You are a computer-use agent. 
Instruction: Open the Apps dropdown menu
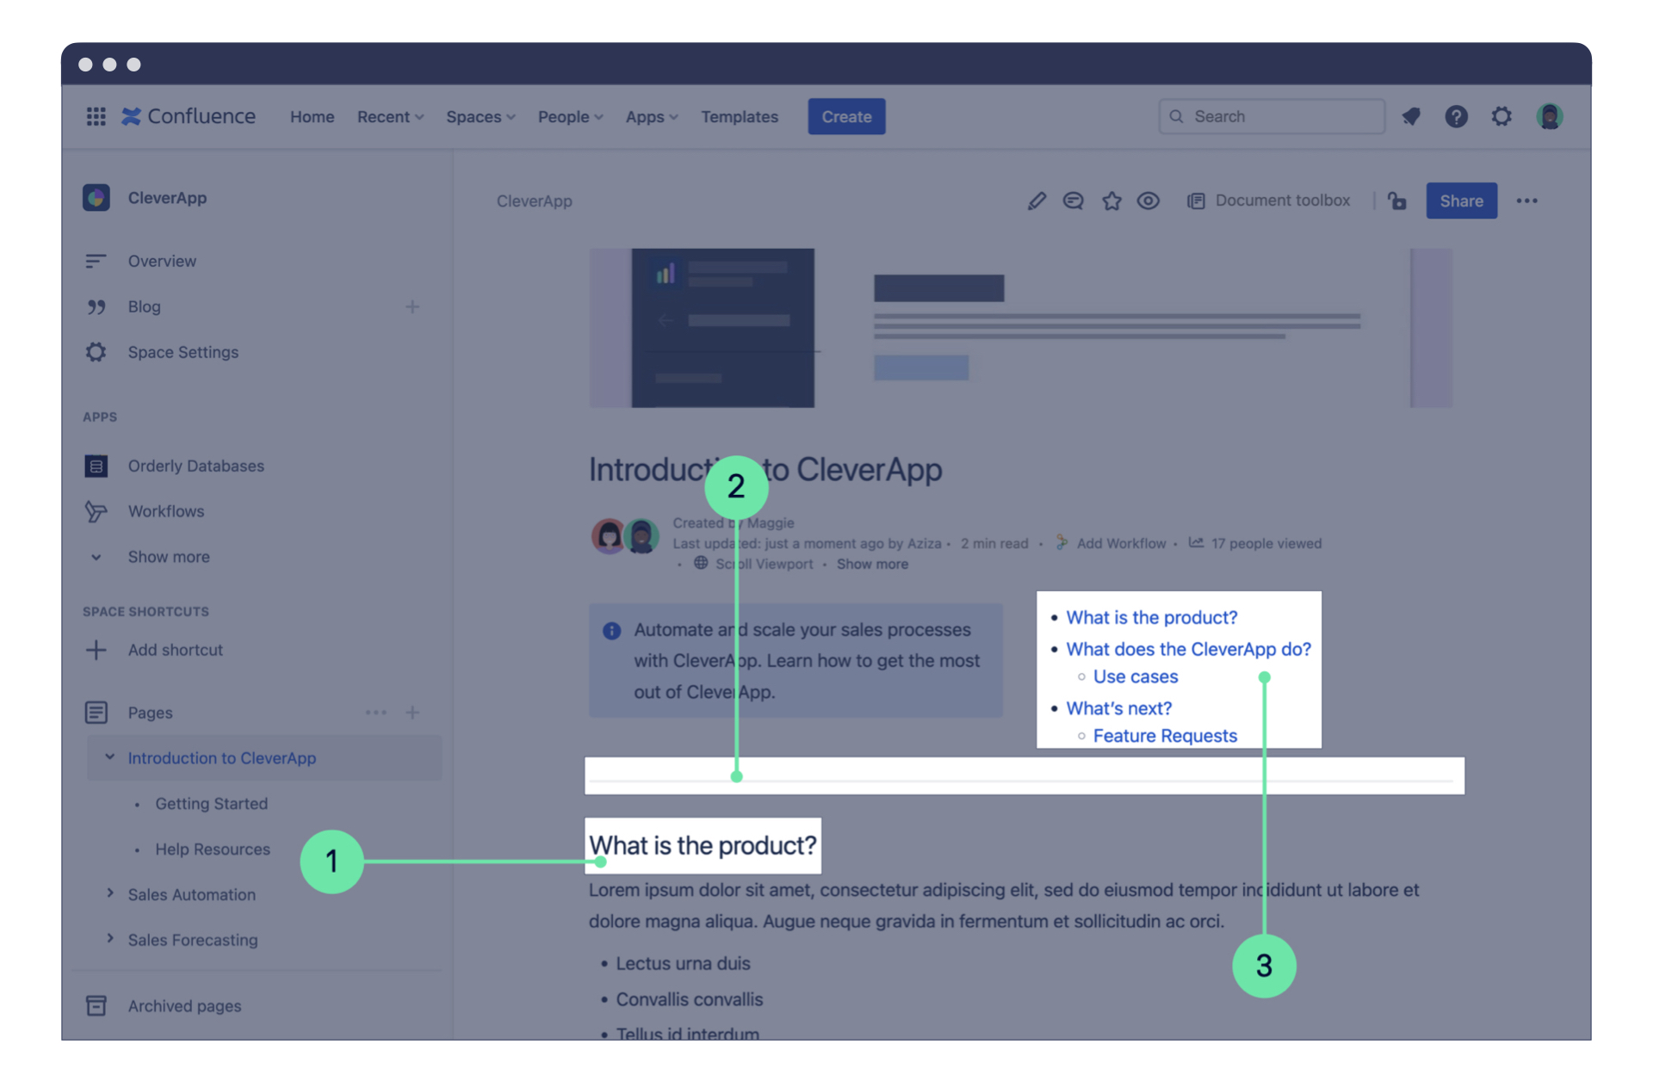[648, 116]
